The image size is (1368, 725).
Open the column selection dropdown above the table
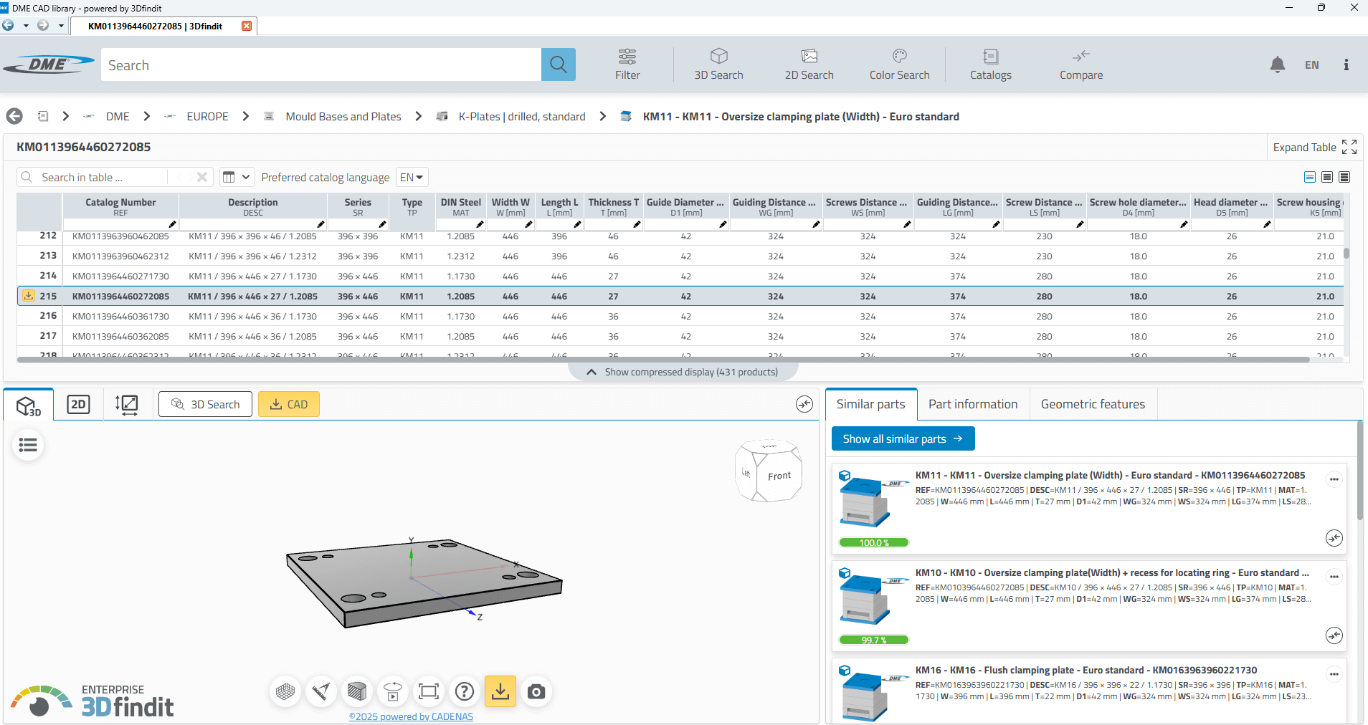pos(237,177)
